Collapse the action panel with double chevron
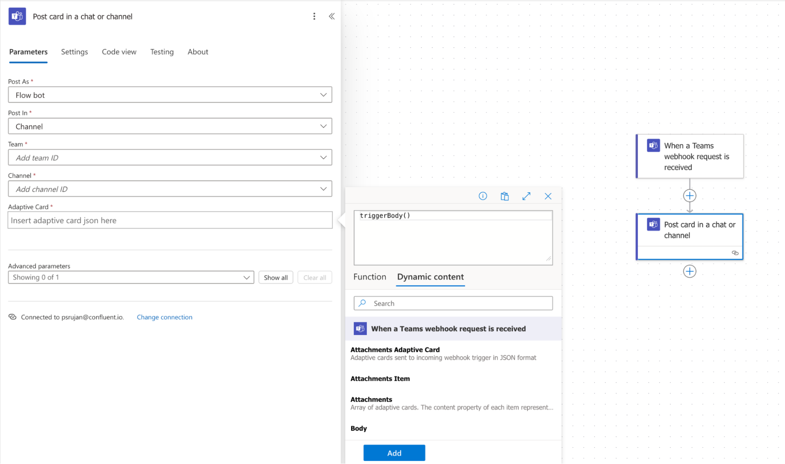 pos(331,16)
